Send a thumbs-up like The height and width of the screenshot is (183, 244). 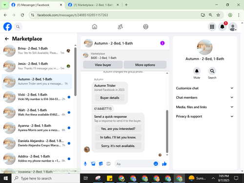[164, 163]
